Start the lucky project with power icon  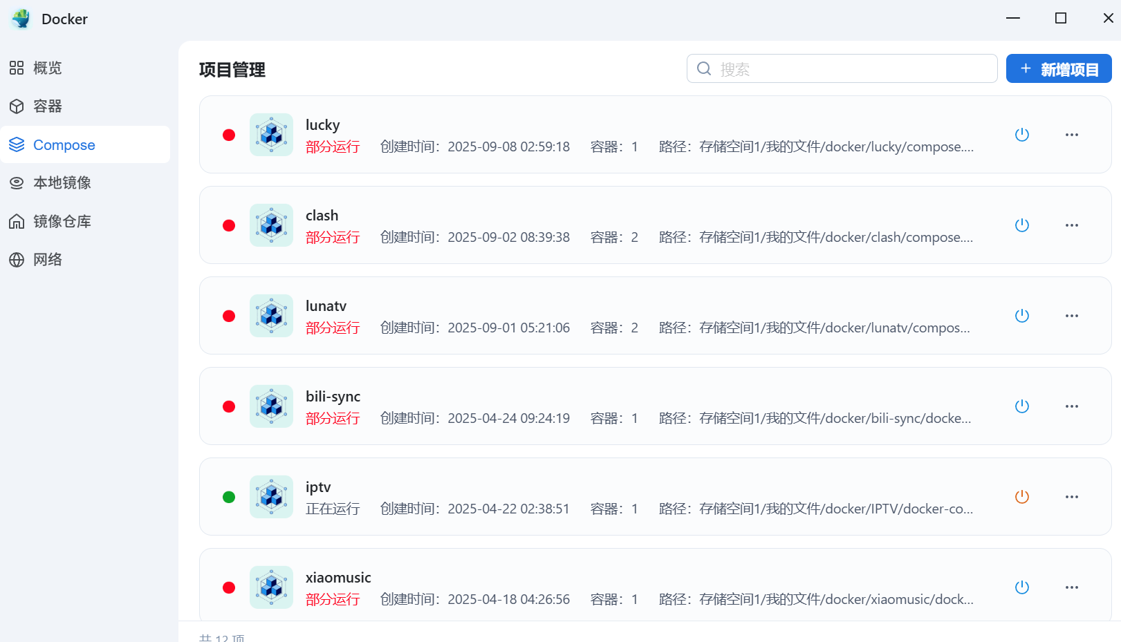pyautogui.click(x=1022, y=135)
